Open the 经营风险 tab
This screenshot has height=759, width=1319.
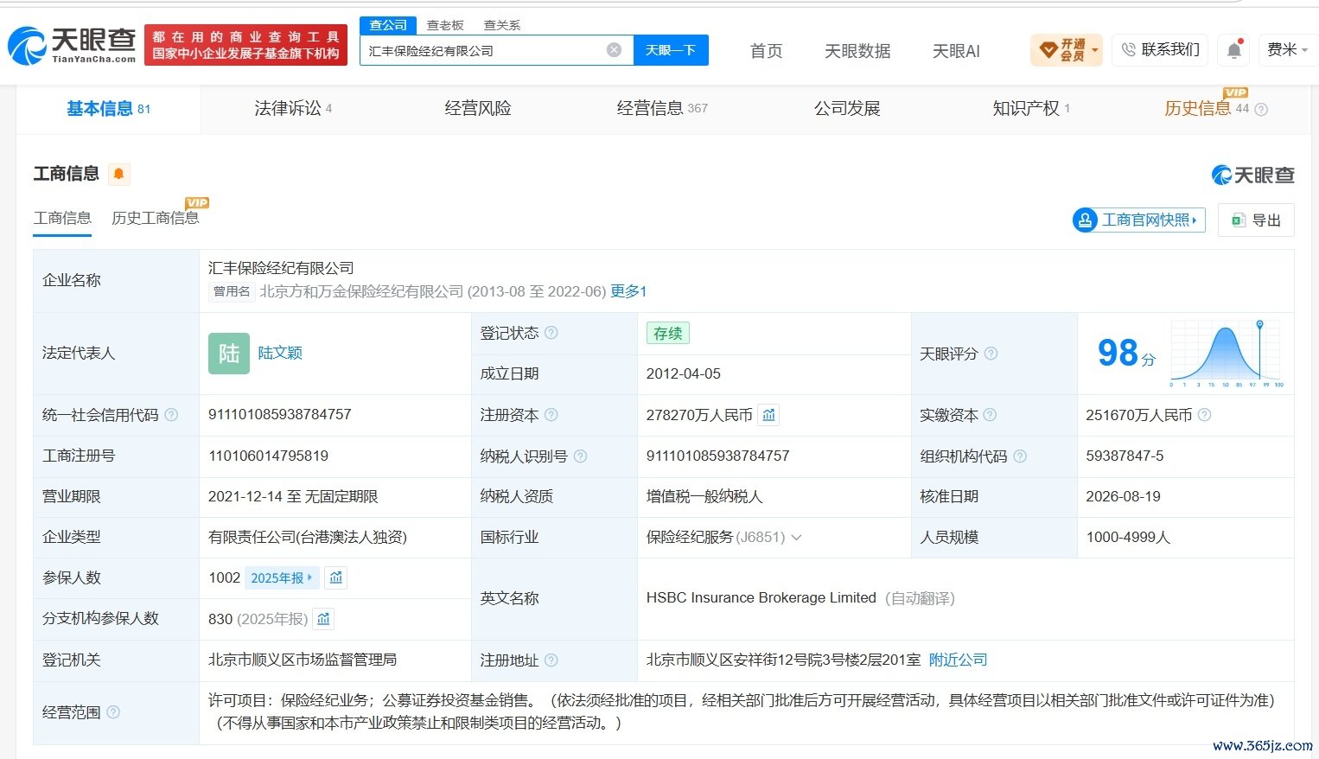point(478,109)
